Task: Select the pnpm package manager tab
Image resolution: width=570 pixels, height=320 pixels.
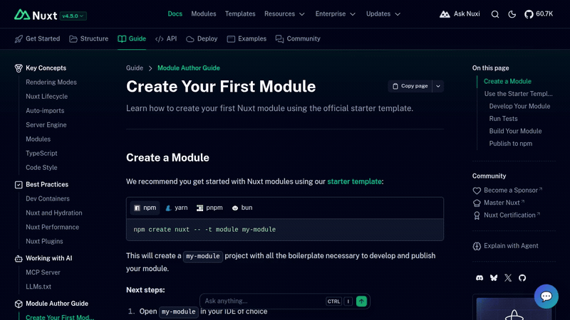Action: (209, 208)
